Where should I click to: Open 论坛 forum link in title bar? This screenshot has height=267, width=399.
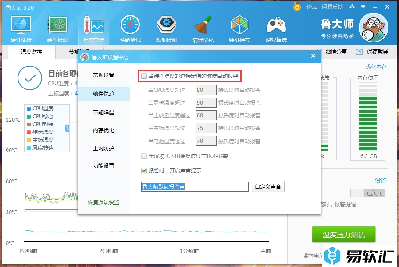click(312, 7)
